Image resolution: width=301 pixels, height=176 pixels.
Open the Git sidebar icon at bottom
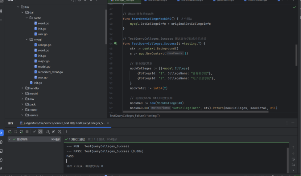coord(1,169)
